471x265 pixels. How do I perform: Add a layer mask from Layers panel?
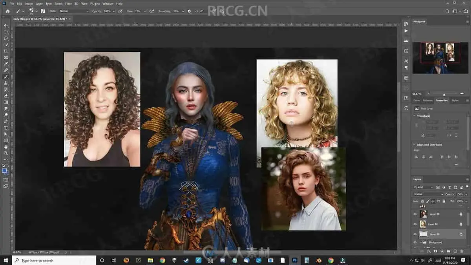click(x=435, y=251)
